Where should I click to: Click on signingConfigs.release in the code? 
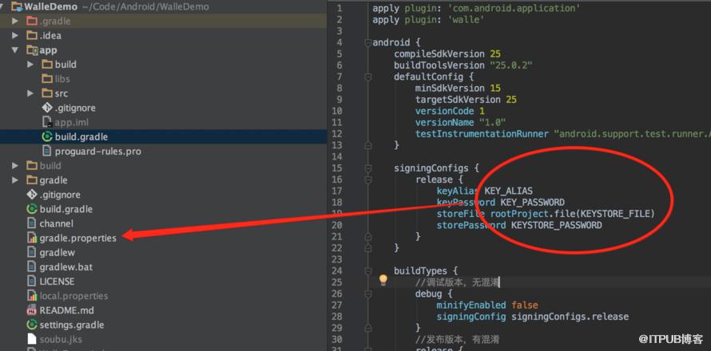pos(570,317)
